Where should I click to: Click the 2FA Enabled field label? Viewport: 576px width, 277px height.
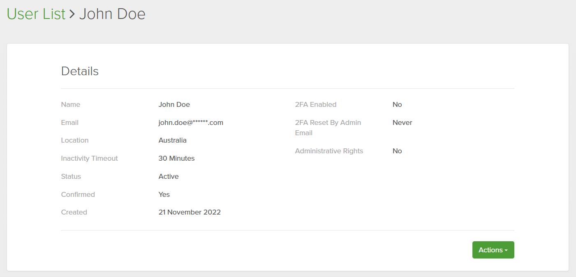[x=315, y=104]
